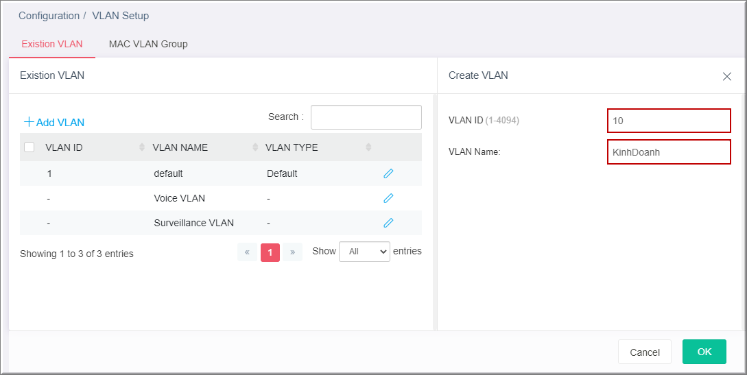Click Add VLAN plus link
Image resolution: width=747 pixels, height=375 pixels.
pos(54,122)
